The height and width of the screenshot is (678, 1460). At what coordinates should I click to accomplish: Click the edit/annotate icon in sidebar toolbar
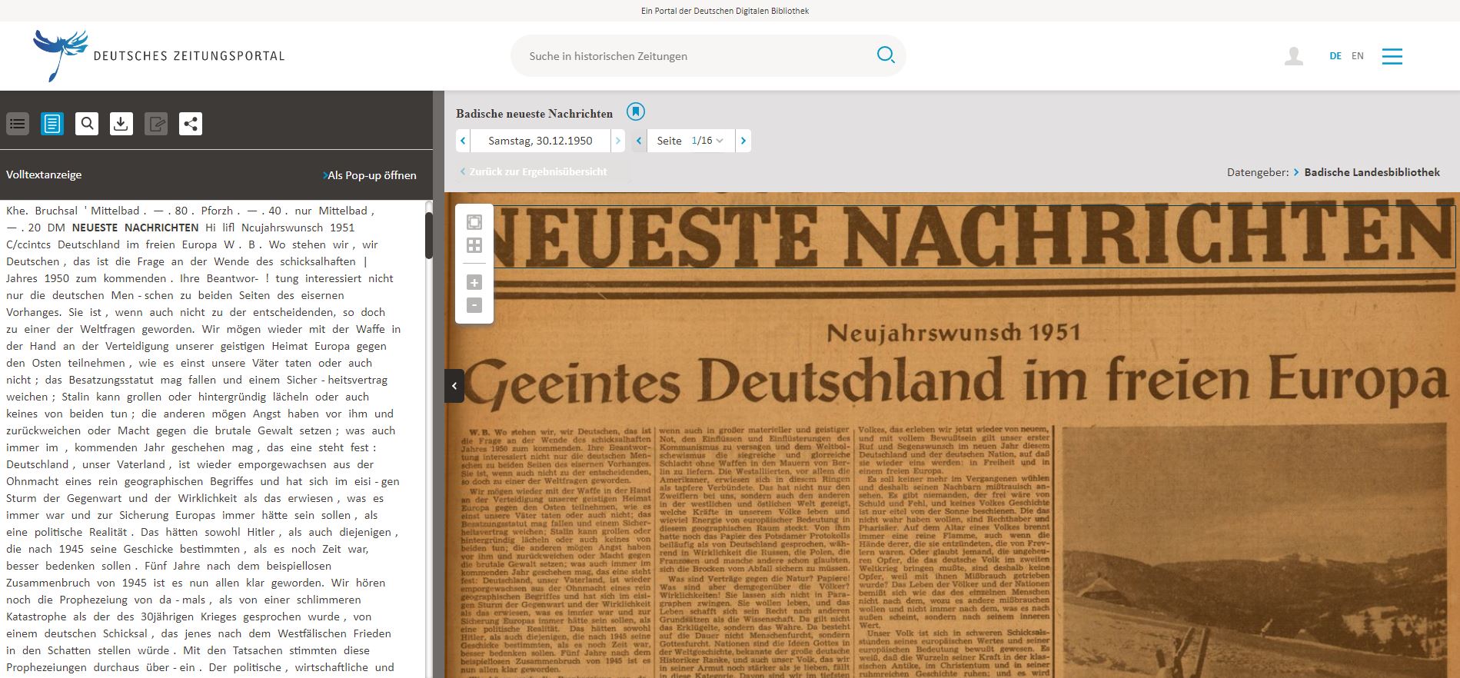(156, 124)
